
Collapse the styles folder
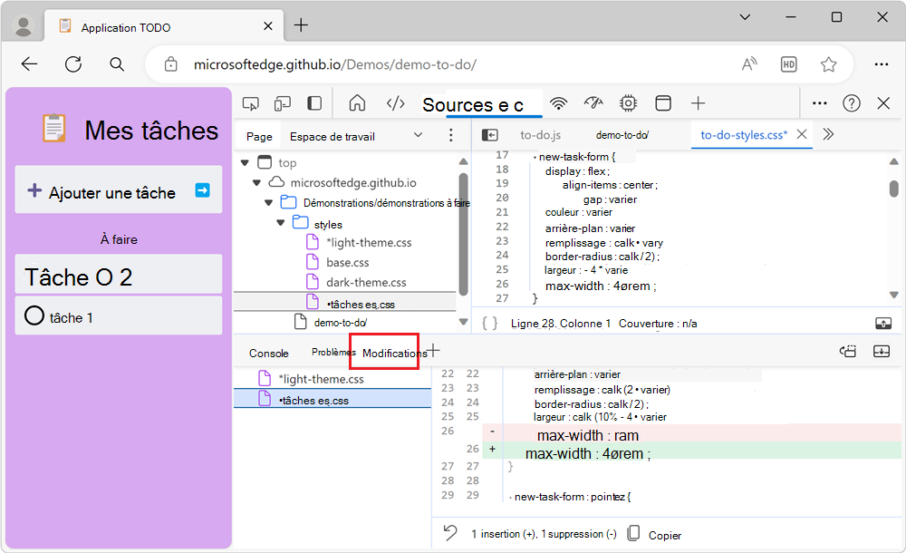pyautogui.click(x=281, y=223)
